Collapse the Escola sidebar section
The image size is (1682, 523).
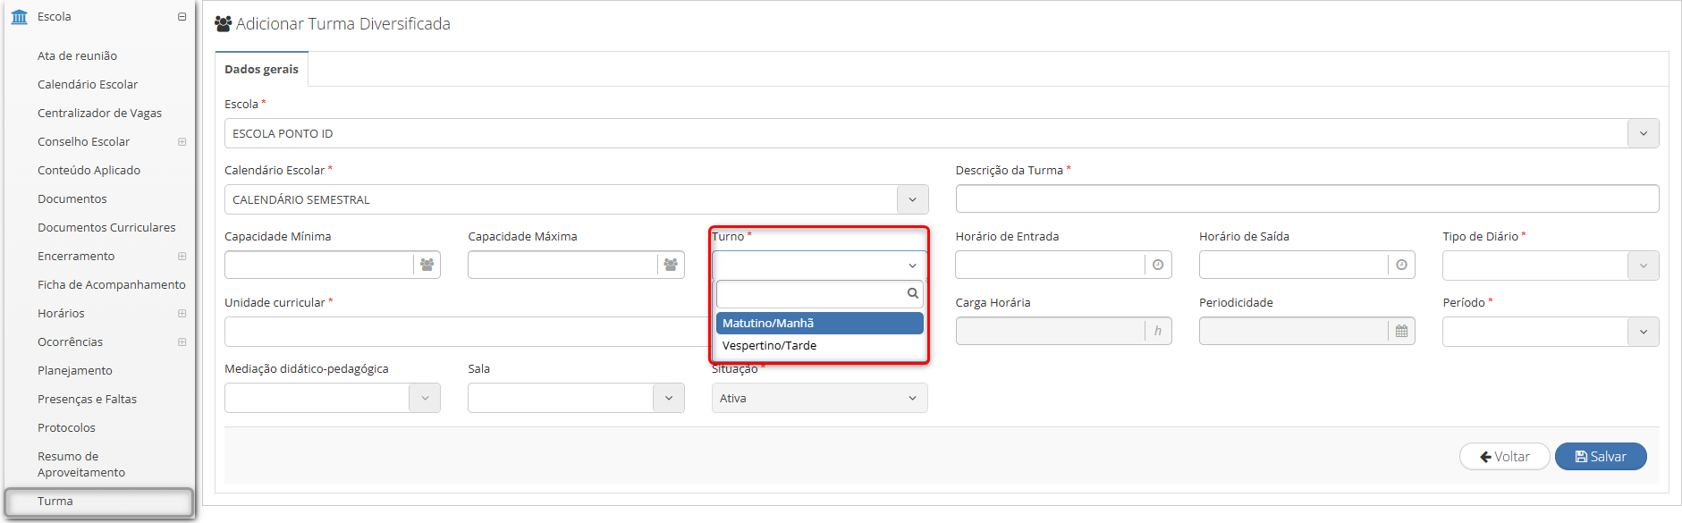[182, 17]
